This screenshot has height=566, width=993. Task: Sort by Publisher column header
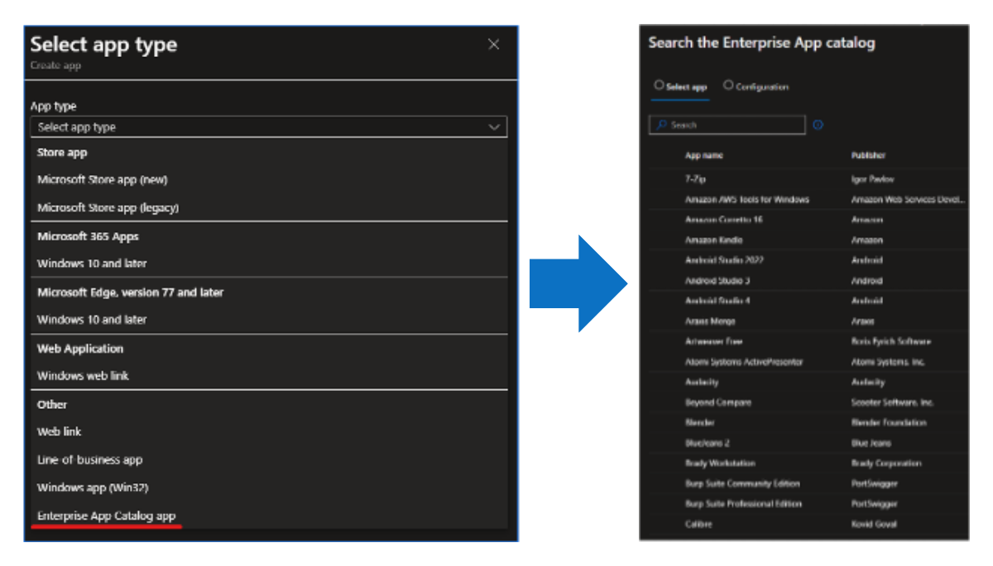(x=868, y=155)
